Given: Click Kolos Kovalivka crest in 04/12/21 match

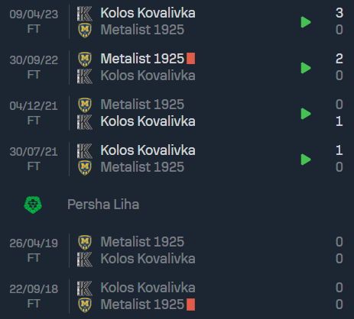Looking at the screenshot, I should 85,122.
